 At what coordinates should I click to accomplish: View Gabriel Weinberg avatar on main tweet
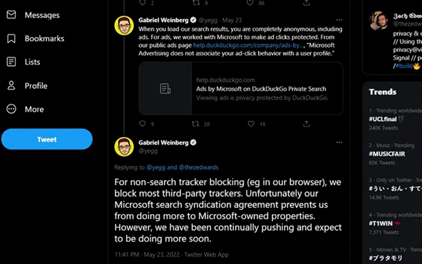click(124, 147)
